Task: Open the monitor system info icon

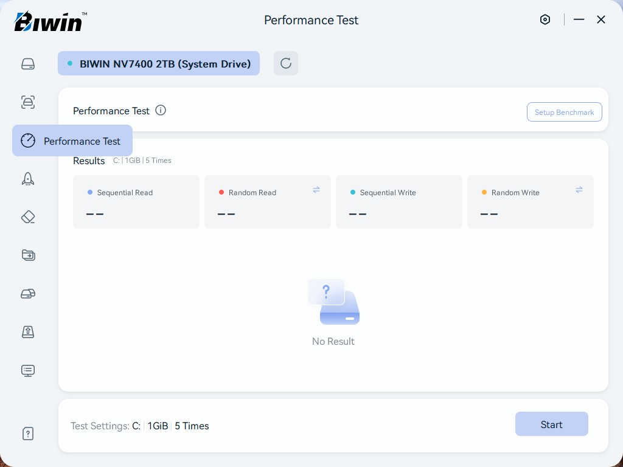Action: [28, 370]
